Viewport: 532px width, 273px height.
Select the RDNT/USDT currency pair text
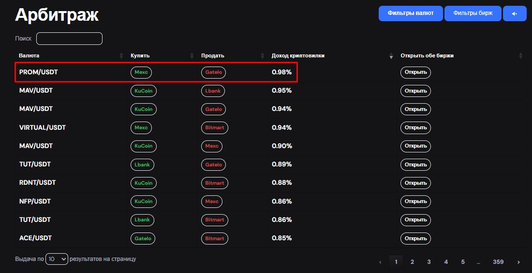pos(37,183)
